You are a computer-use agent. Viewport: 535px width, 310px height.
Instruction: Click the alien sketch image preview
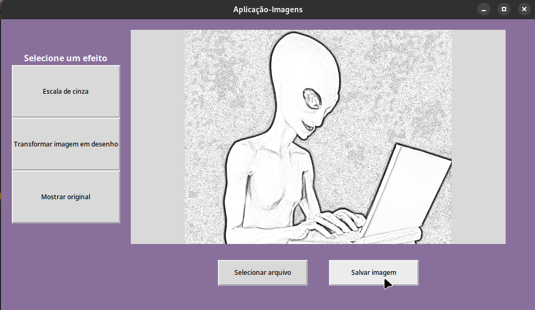tap(318, 136)
